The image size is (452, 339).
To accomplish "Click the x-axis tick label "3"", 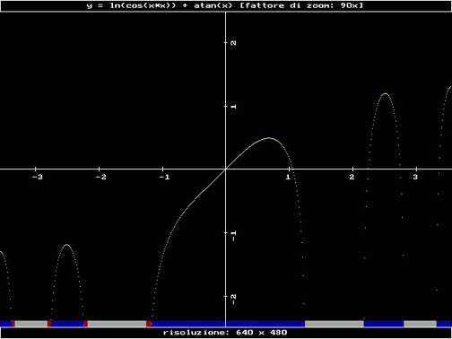I will [x=415, y=177].
